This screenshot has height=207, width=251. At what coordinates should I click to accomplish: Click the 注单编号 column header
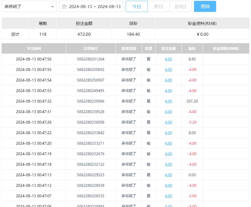[x=90, y=48]
